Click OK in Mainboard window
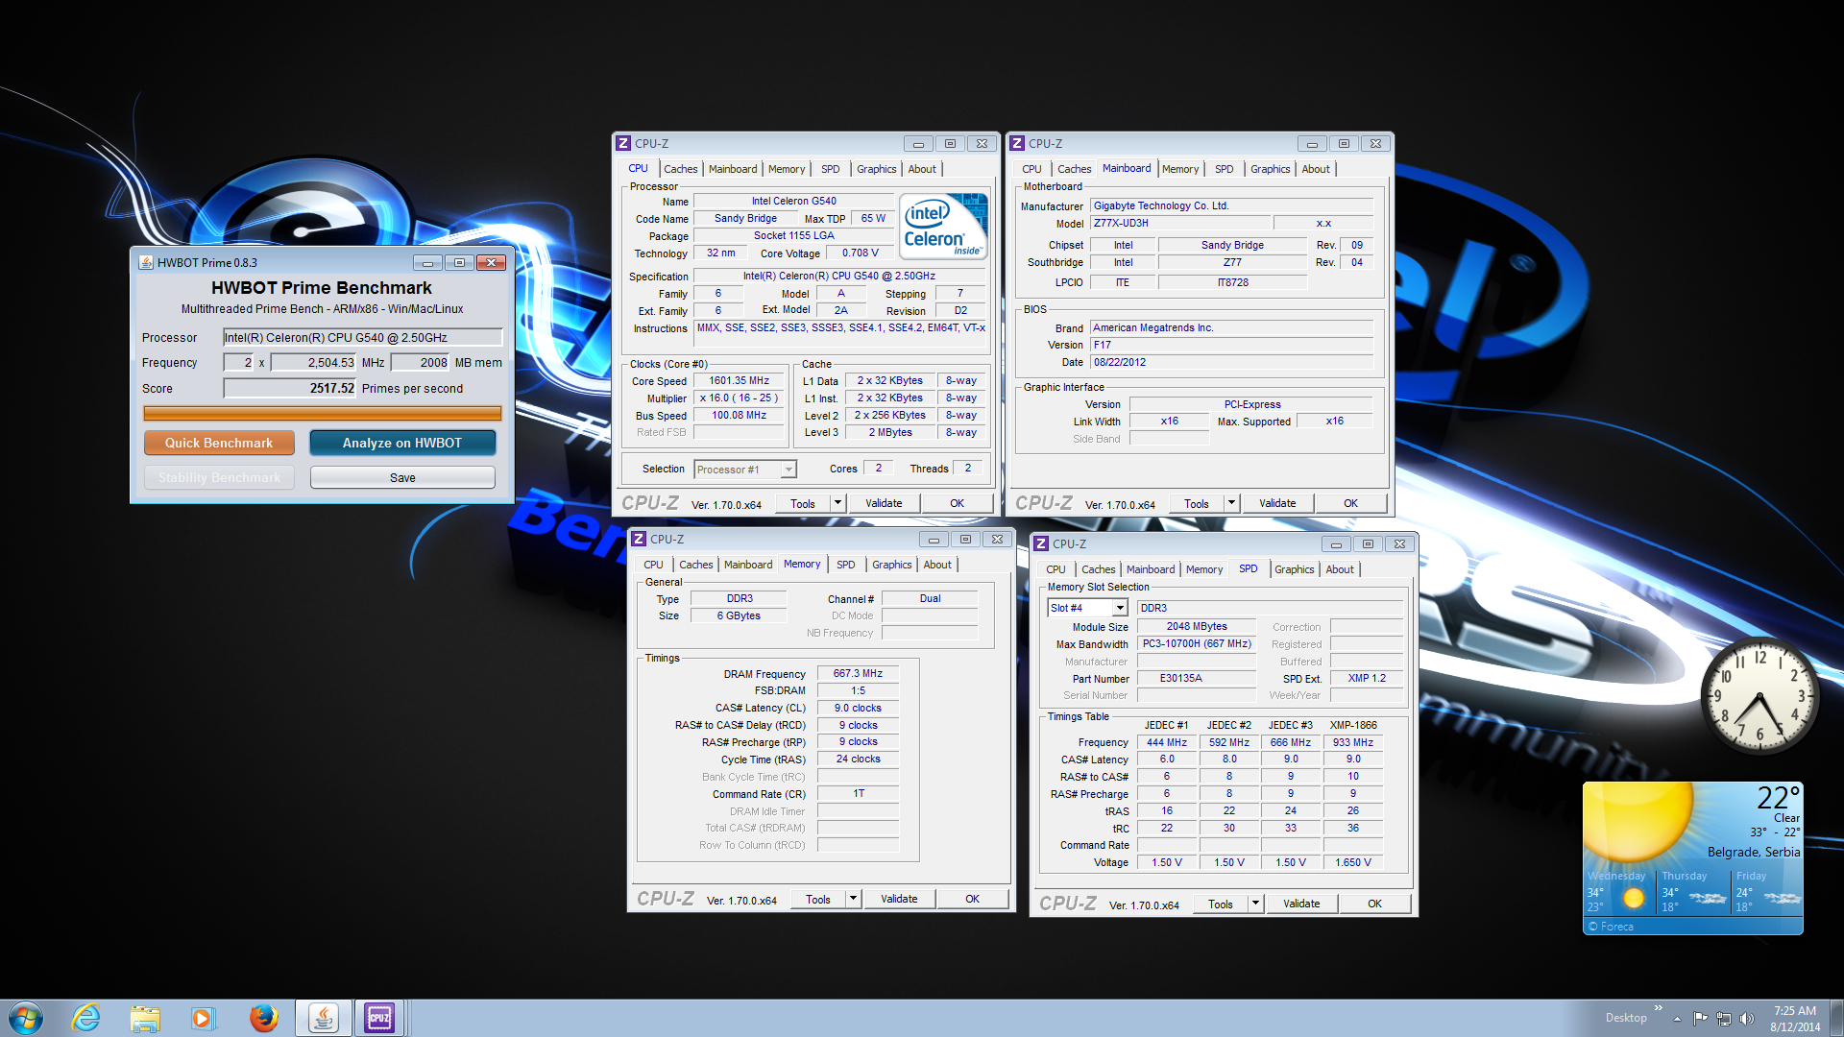 (x=1350, y=502)
